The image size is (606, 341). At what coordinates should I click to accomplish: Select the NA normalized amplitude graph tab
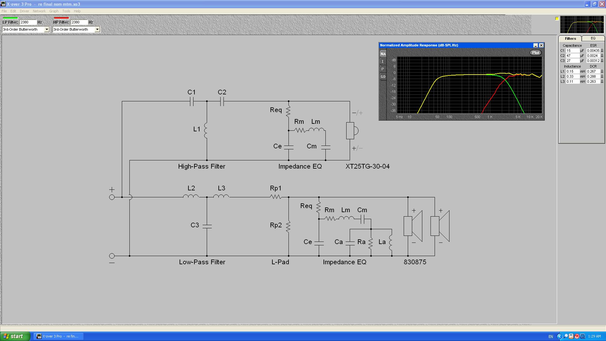point(383,54)
